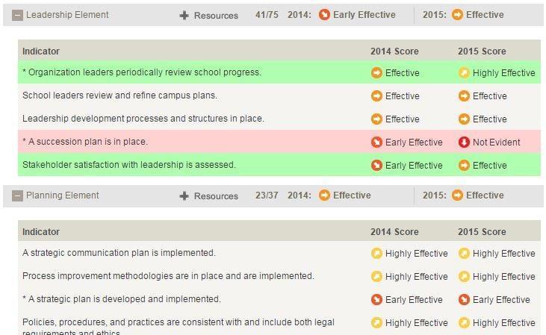
Task: Click the plus icon beside Leadership Resources
Action: [184, 16]
